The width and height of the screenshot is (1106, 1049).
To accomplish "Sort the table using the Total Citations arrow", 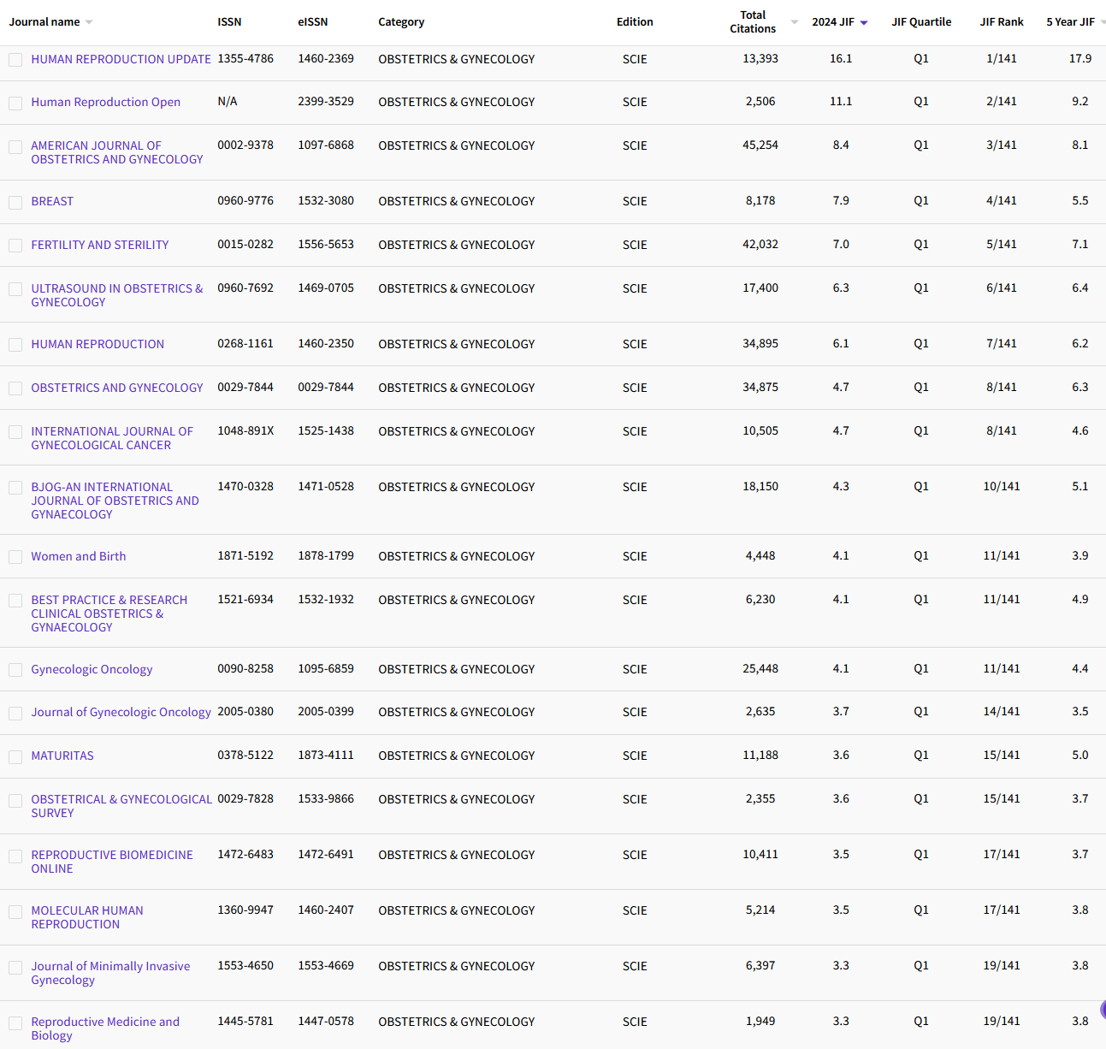I will (x=794, y=22).
